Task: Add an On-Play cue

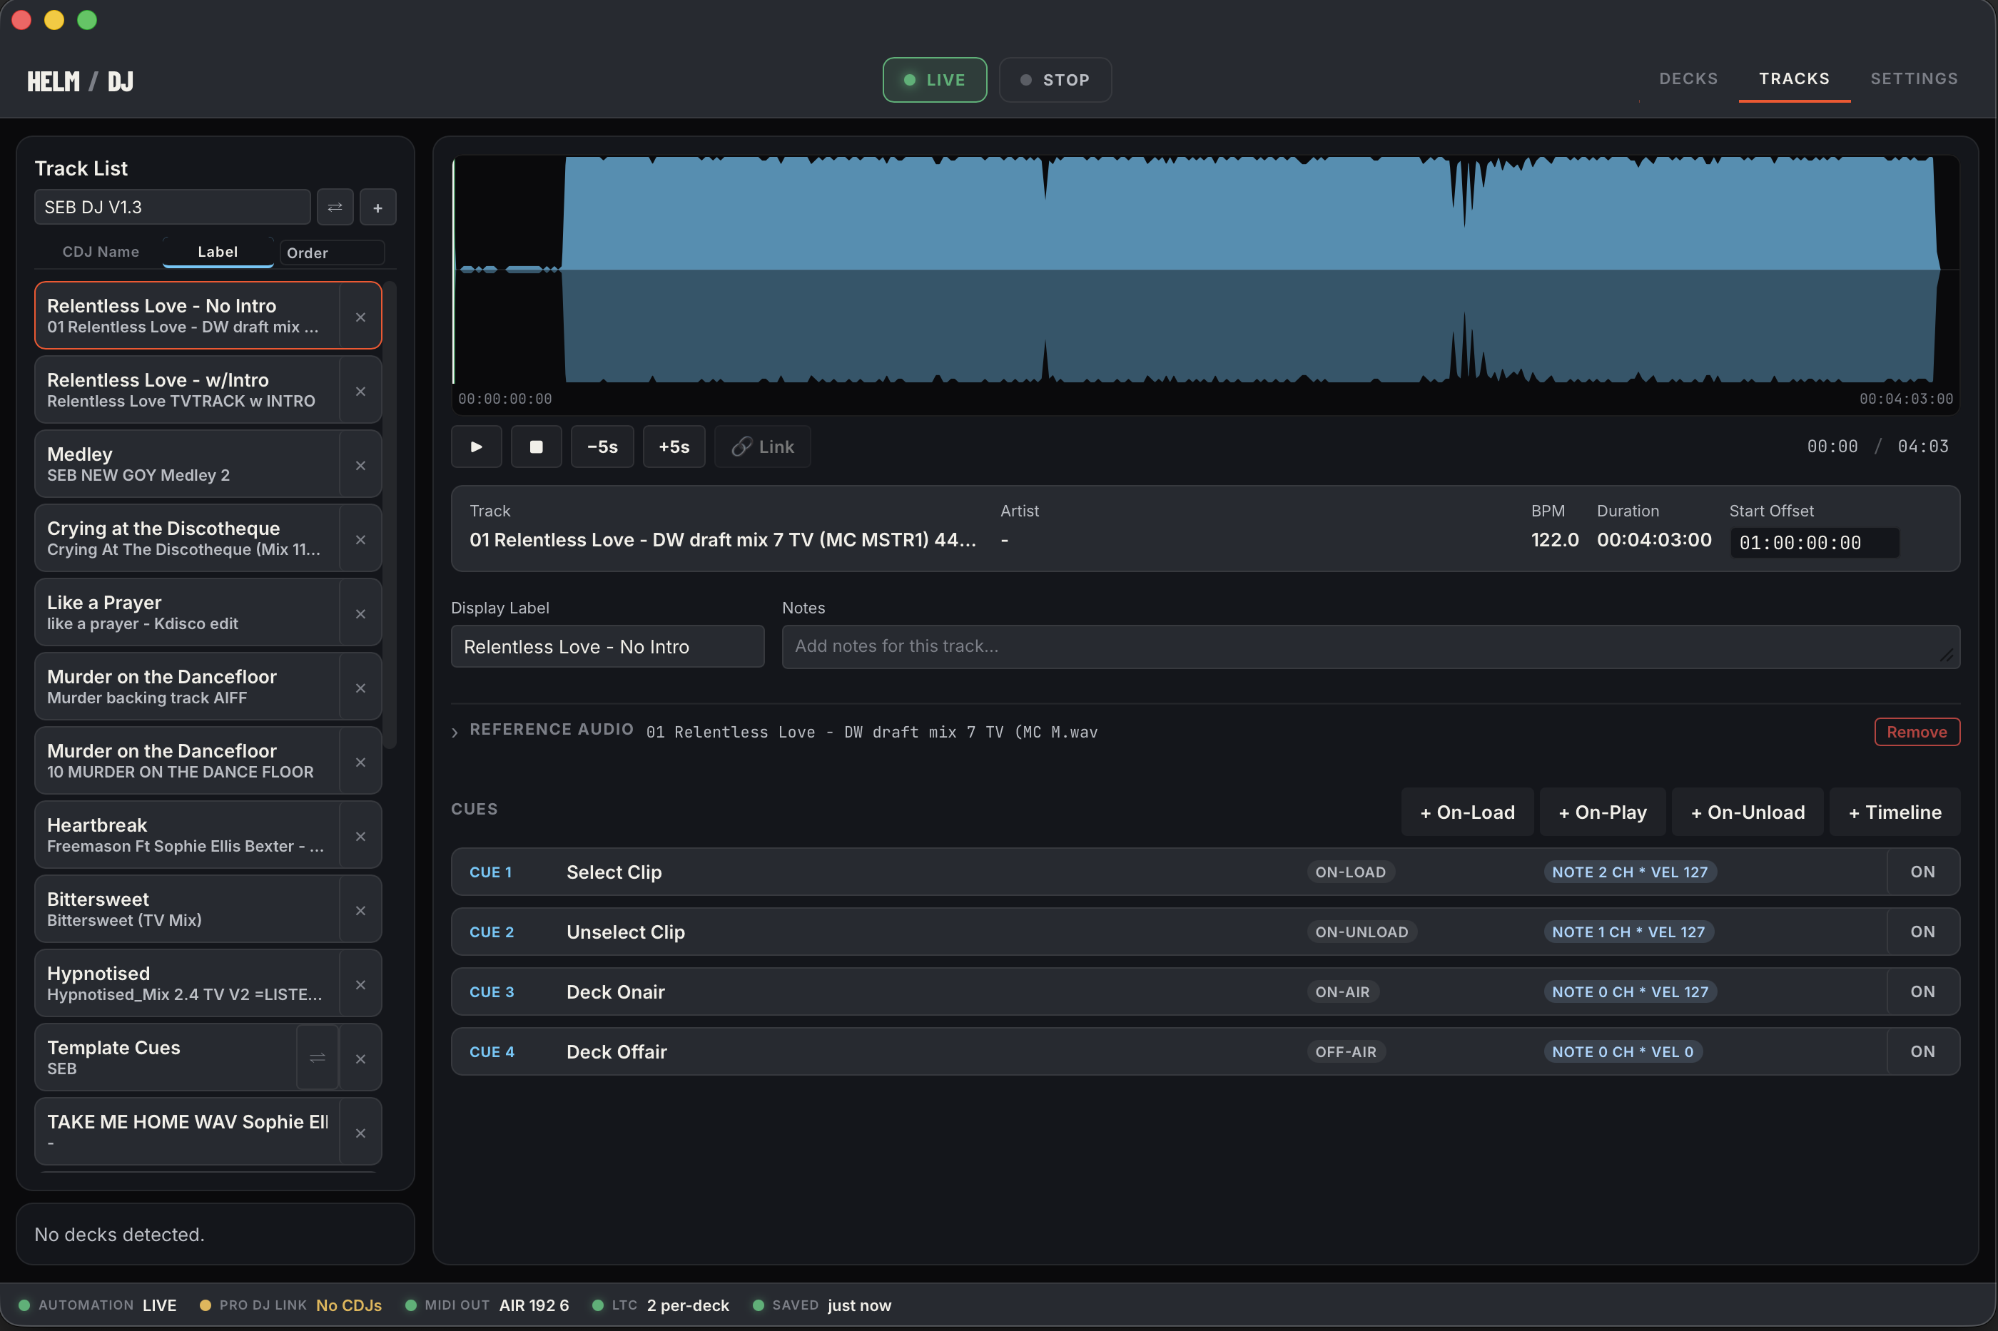Action: click(x=1602, y=812)
